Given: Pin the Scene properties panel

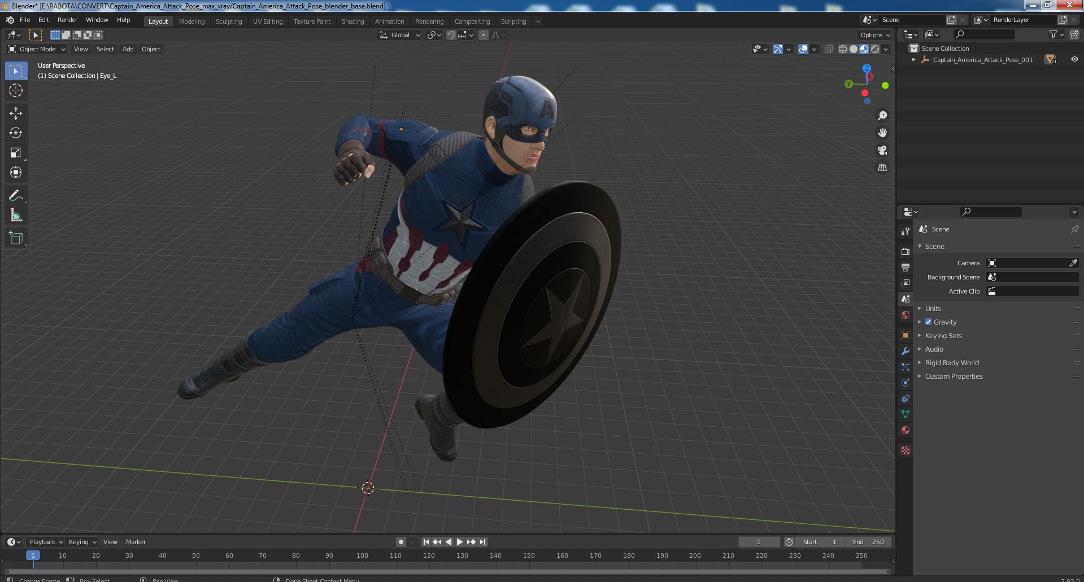Looking at the screenshot, I should point(1074,229).
